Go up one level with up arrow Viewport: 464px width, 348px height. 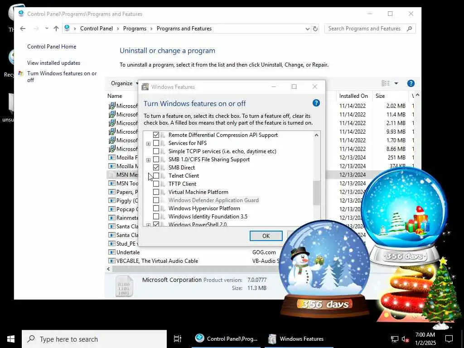click(56, 29)
